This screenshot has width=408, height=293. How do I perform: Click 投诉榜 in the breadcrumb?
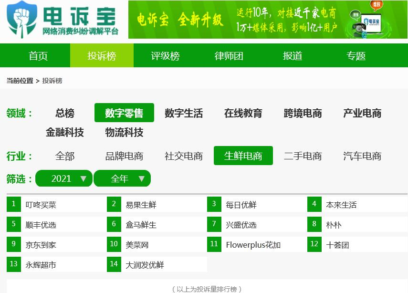(52, 81)
